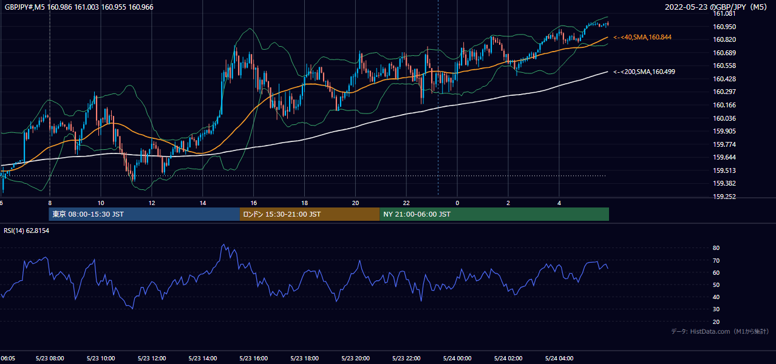Click the 東京 08:00-15:30 JST session bar
Image resolution: width=776 pixels, height=364 pixels.
point(145,214)
